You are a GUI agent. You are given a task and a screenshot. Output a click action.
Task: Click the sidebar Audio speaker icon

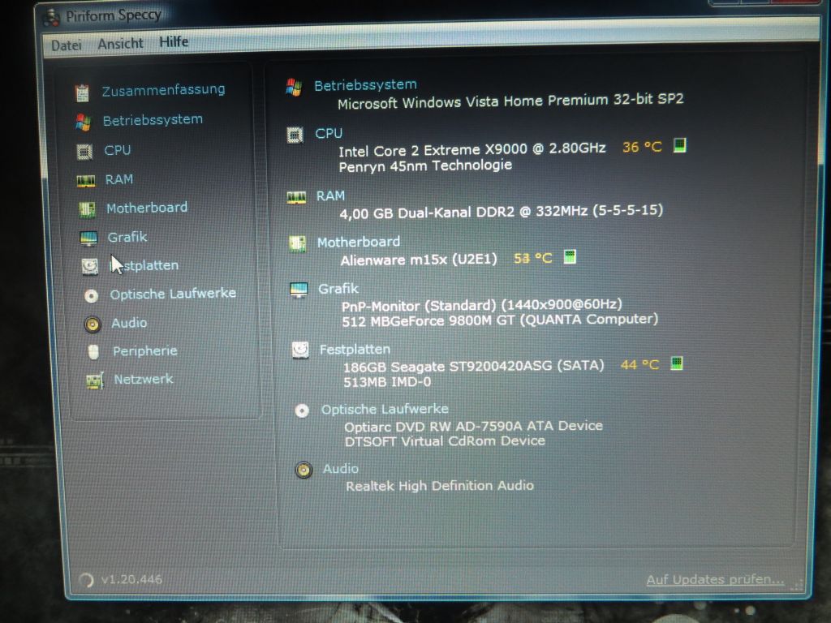coord(93,324)
